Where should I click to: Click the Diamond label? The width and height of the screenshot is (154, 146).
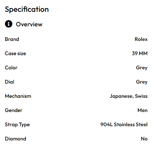16,139
